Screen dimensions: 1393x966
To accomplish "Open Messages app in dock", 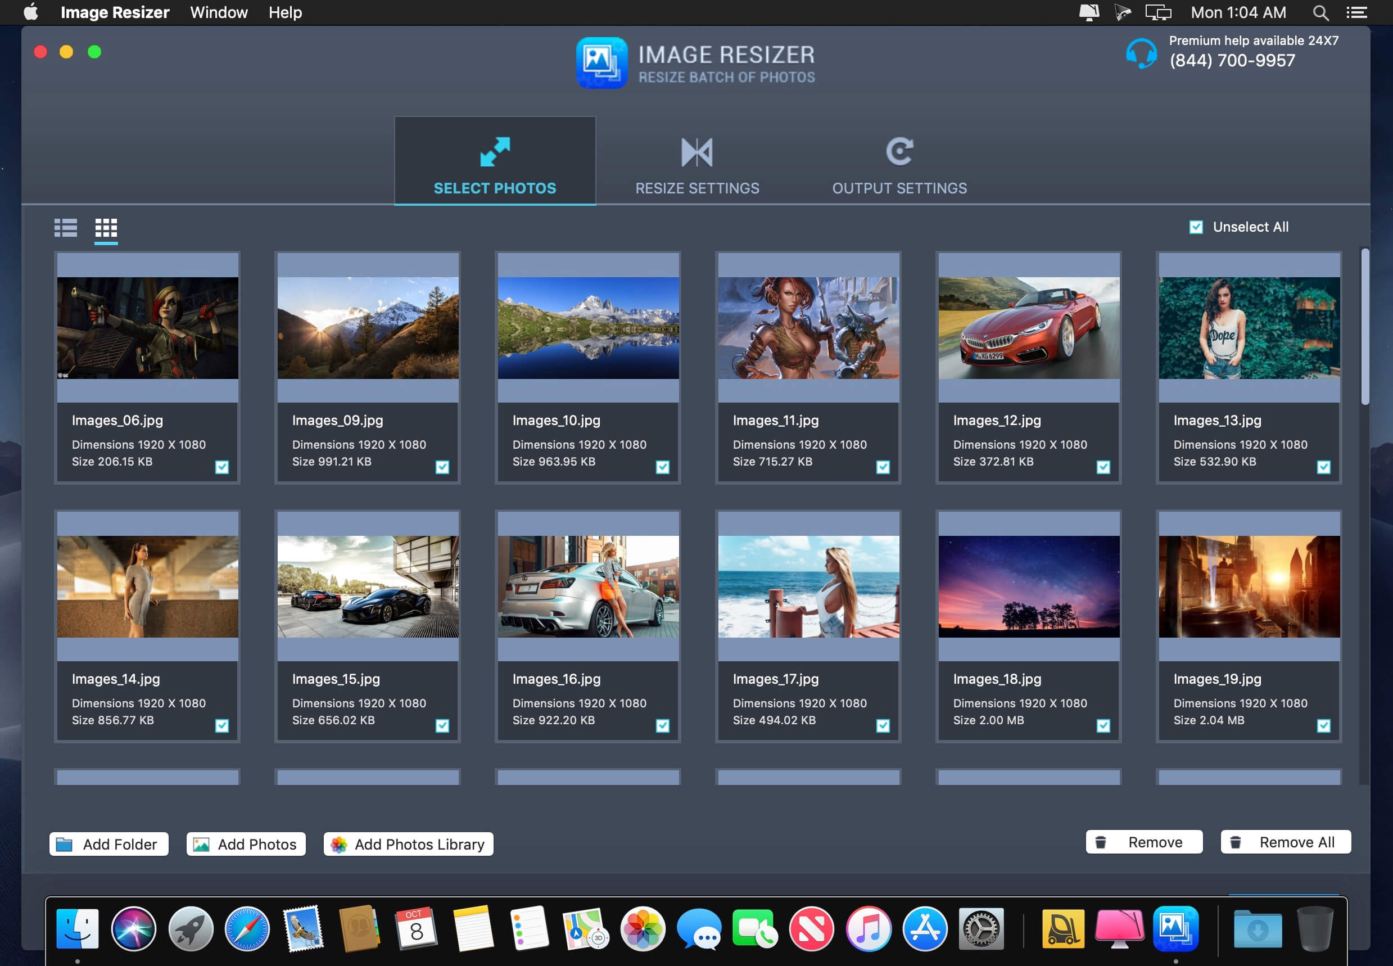I will (699, 928).
